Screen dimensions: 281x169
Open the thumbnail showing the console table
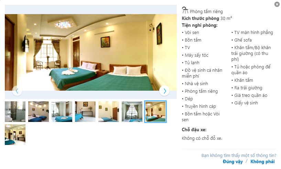click(85, 112)
